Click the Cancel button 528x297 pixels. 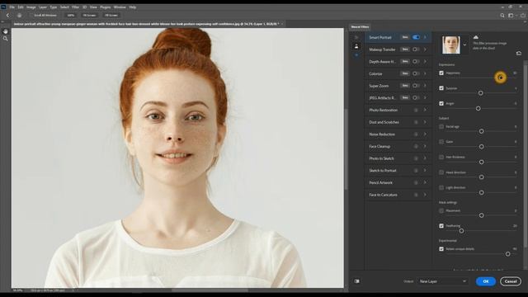point(511,281)
